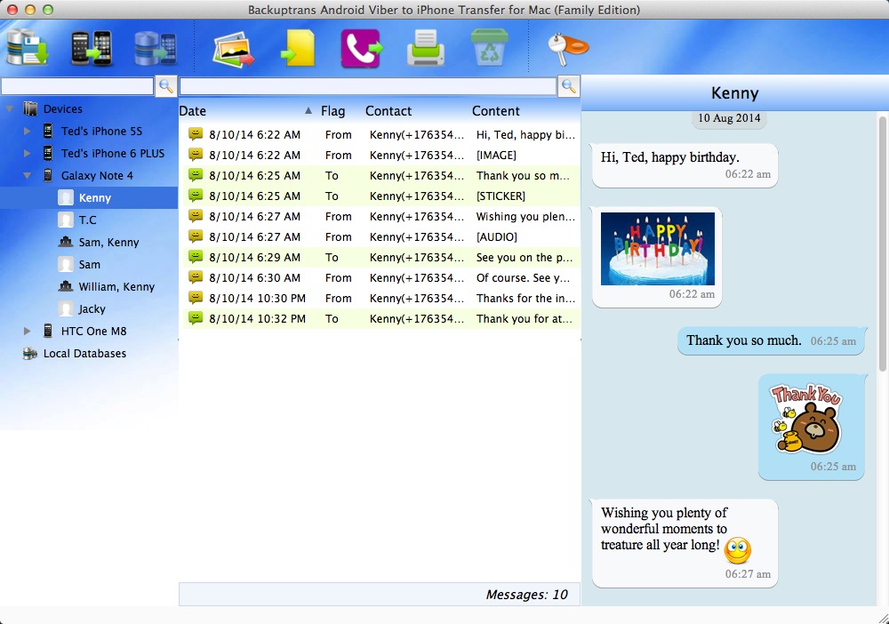Collapse the Devices tree root

(10, 108)
